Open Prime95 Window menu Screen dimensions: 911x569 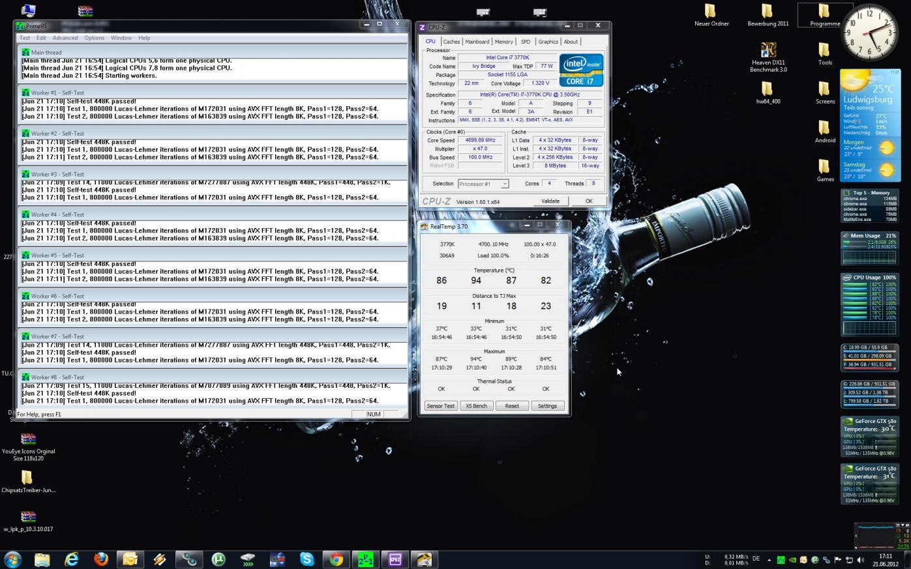tap(121, 38)
